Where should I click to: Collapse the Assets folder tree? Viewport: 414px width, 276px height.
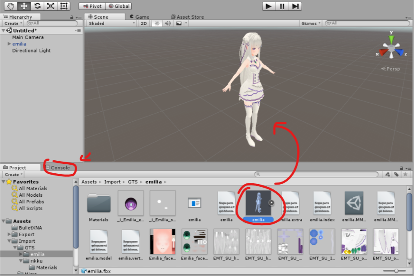[x=3, y=221]
